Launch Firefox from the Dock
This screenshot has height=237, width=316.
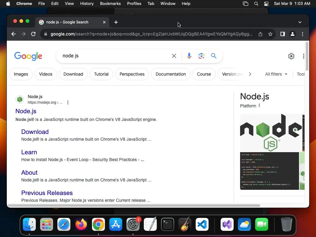(x=81, y=224)
